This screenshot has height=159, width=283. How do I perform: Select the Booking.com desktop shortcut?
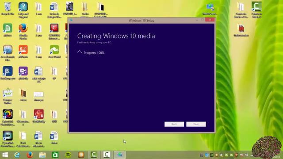[8, 73]
